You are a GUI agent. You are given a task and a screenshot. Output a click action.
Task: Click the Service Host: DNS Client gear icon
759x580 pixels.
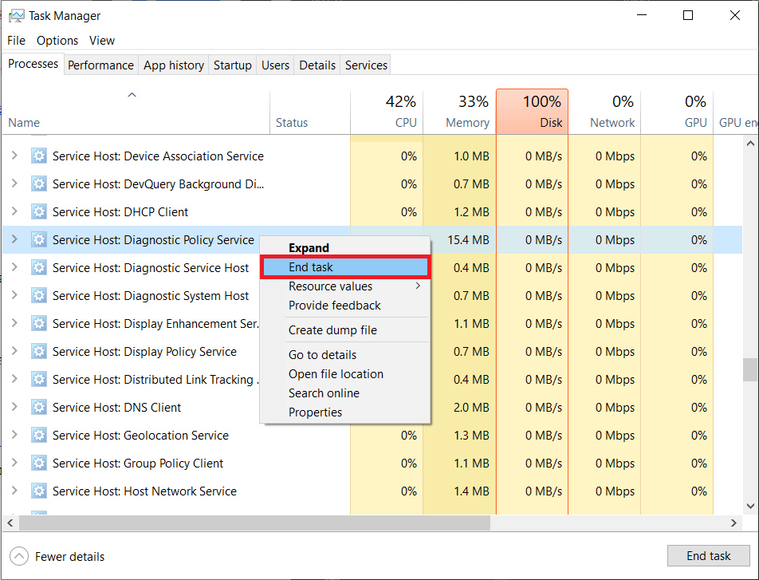39,407
